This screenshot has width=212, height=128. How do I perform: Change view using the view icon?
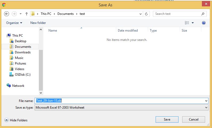187,23
